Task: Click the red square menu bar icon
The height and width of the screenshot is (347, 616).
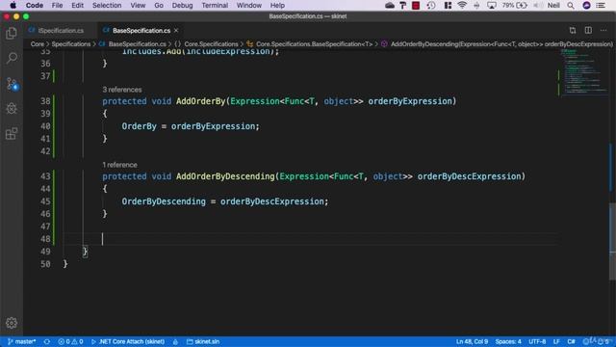Action: click(x=416, y=5)
